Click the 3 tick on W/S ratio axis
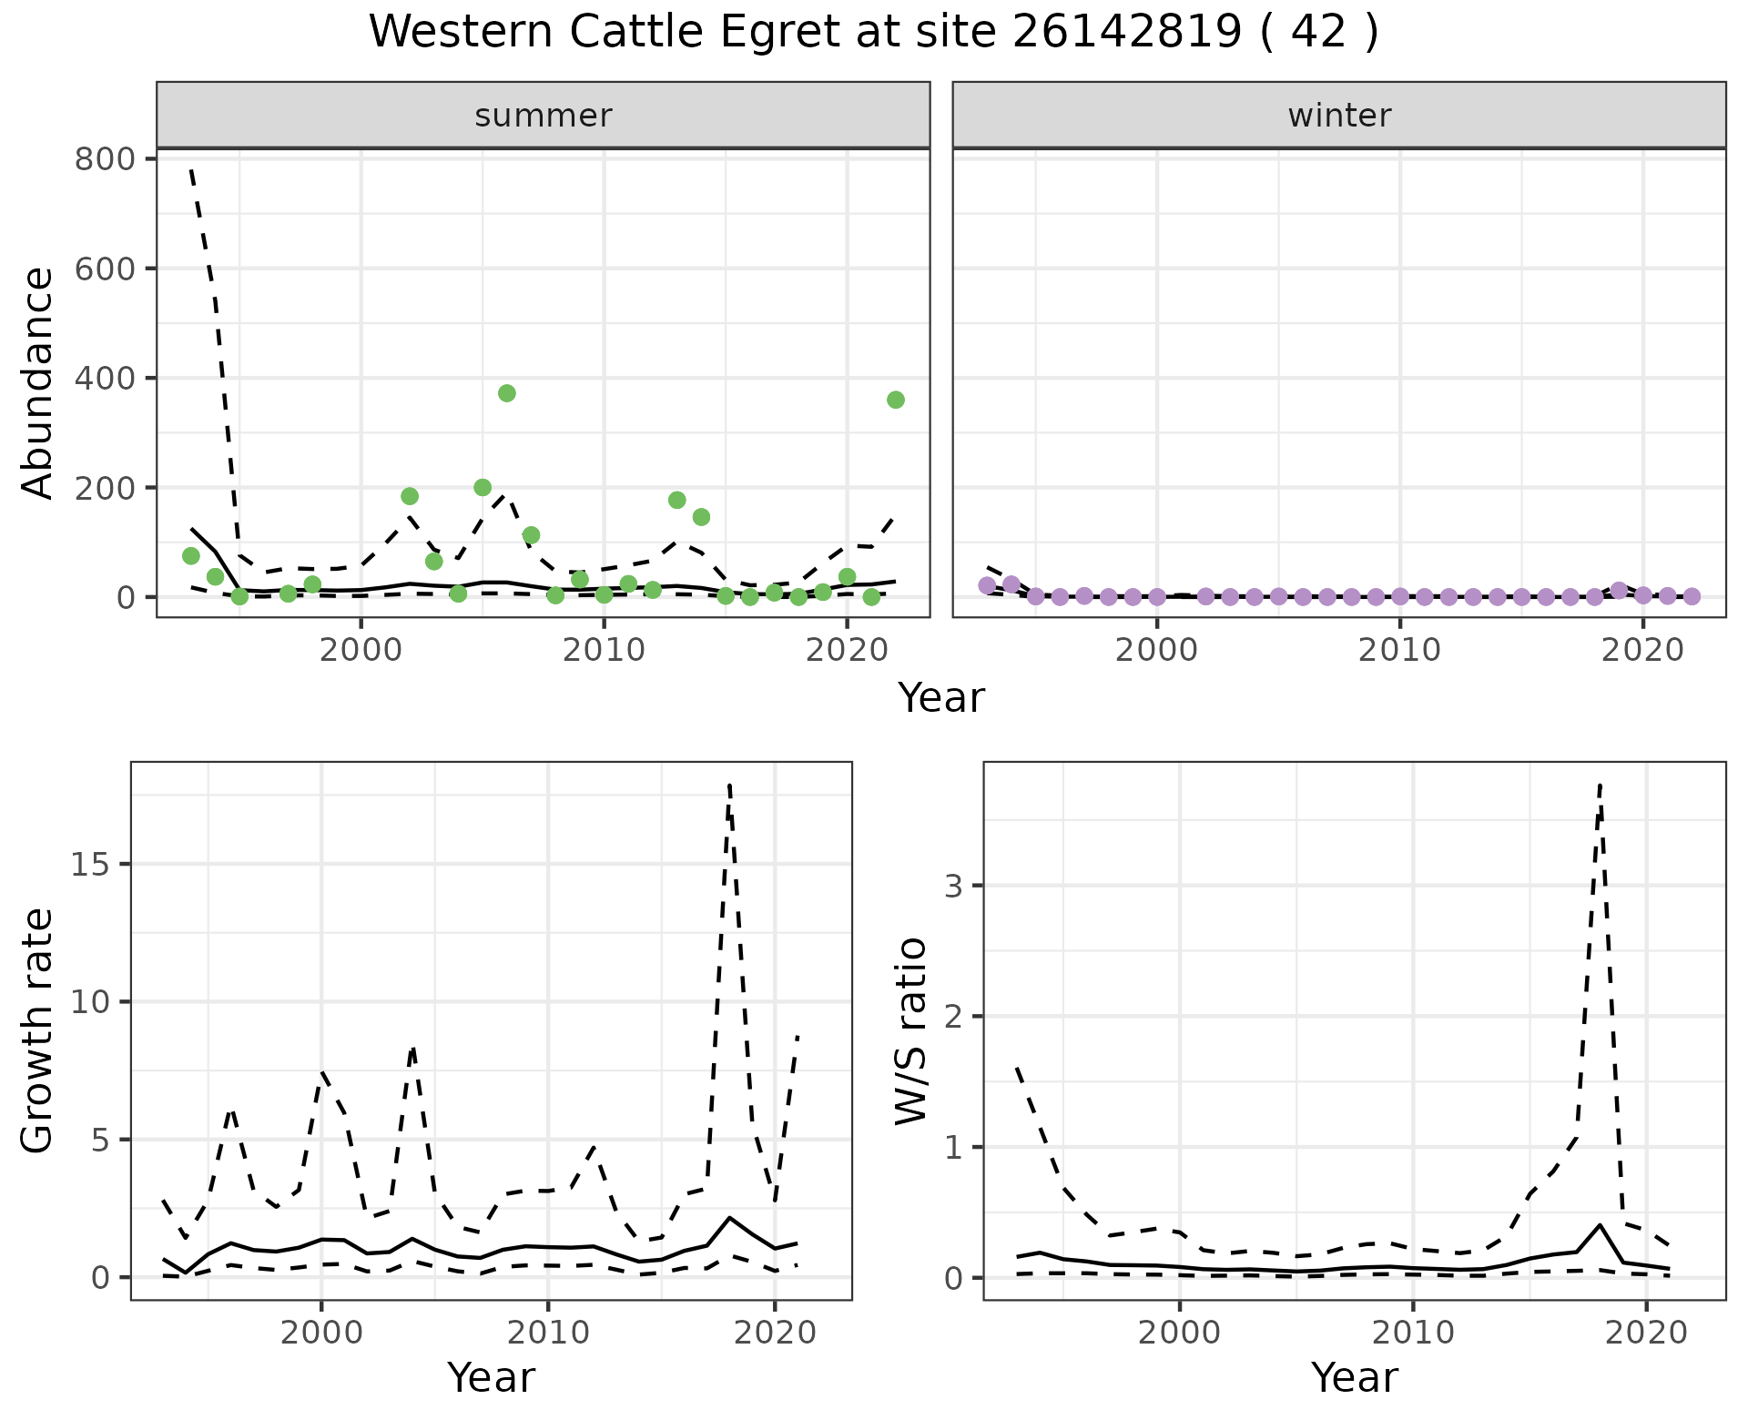Screen dimensions: 1748x1420 pyautogui.click(x=953, y=886)
